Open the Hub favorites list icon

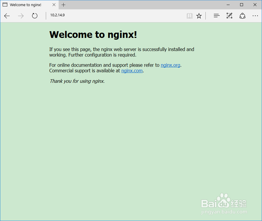click(x=216, y=16)
